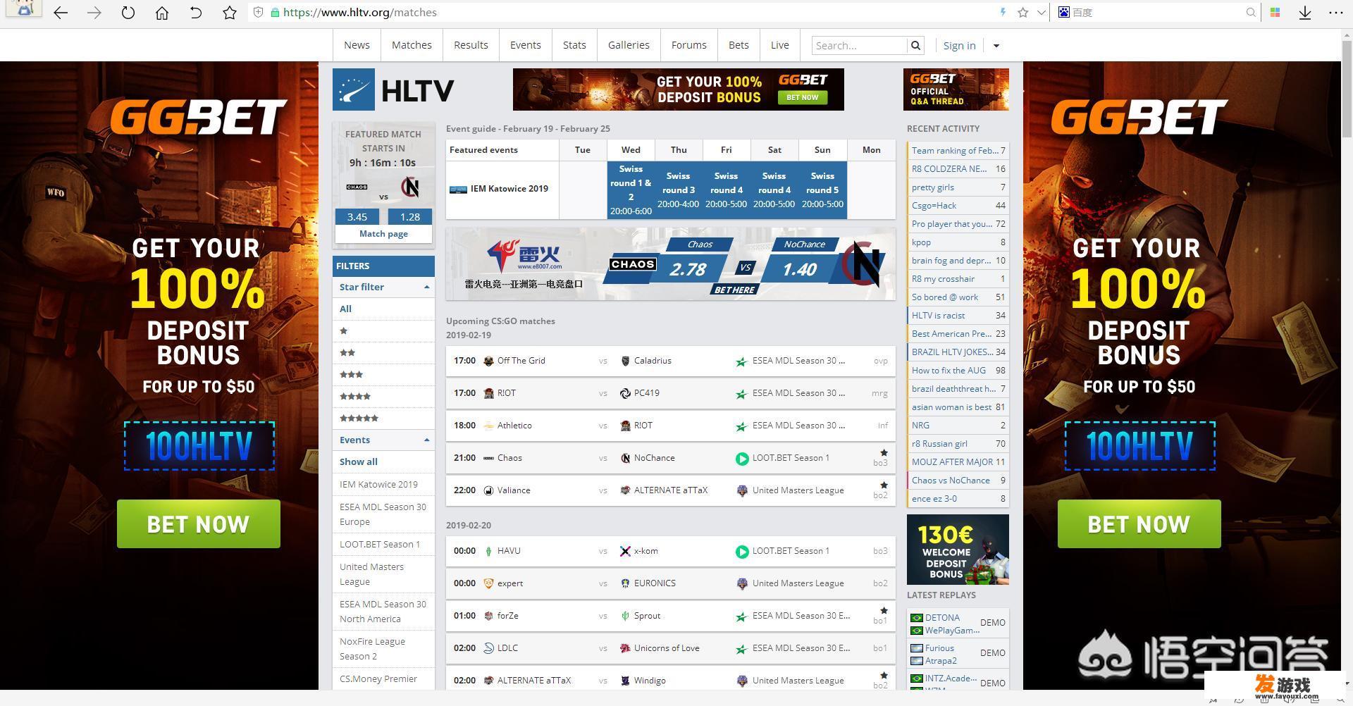1353x706 pixels.
Task: Open the browser three-dots menu
Action: pos(1336,13)
